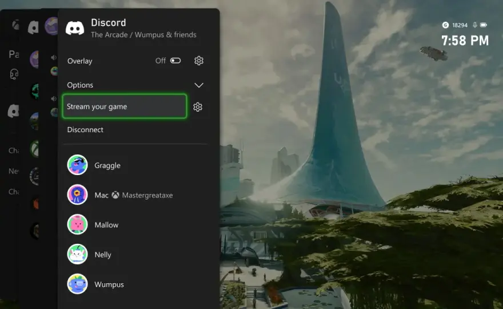Select Mac's avatar in member list

point(77,195)
